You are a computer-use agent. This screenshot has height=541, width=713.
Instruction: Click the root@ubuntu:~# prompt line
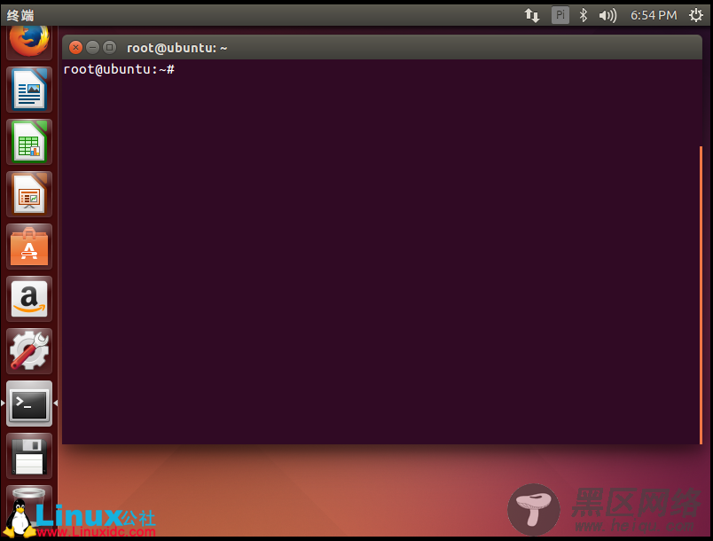click(x=119, y=69)
